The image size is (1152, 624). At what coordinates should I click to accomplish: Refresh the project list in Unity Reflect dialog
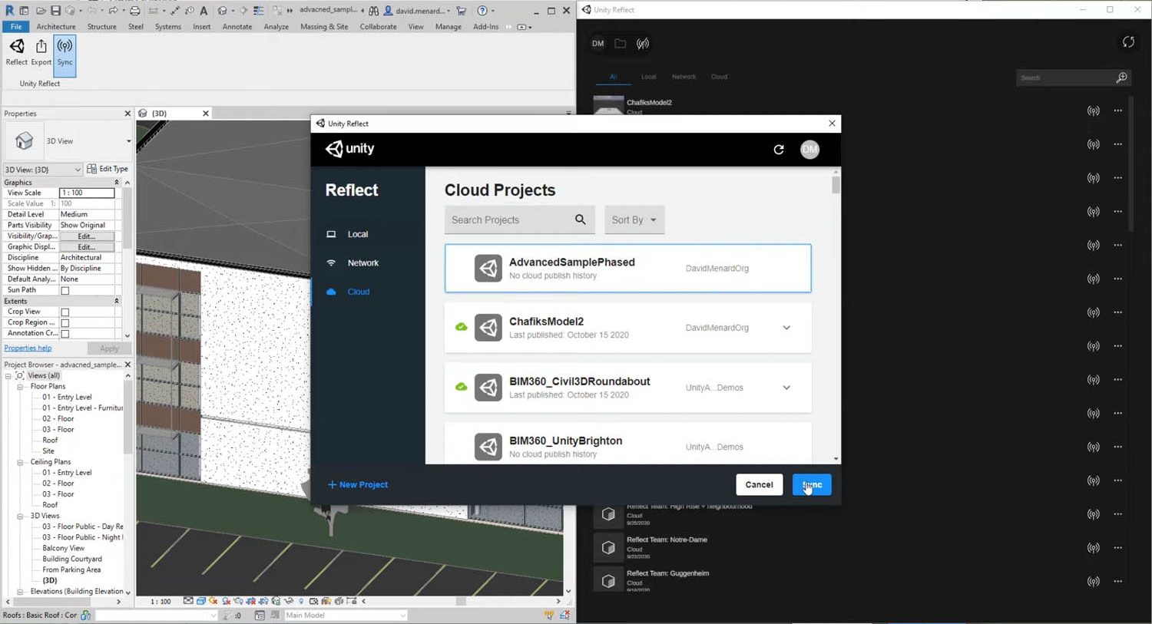click(779, 150)
